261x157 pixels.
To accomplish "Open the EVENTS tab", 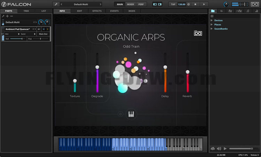I will 114,11.
